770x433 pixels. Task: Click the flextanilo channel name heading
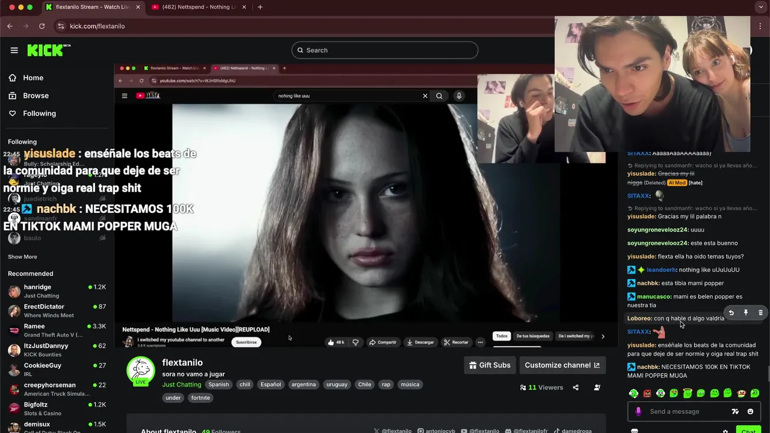pos(182,363)
